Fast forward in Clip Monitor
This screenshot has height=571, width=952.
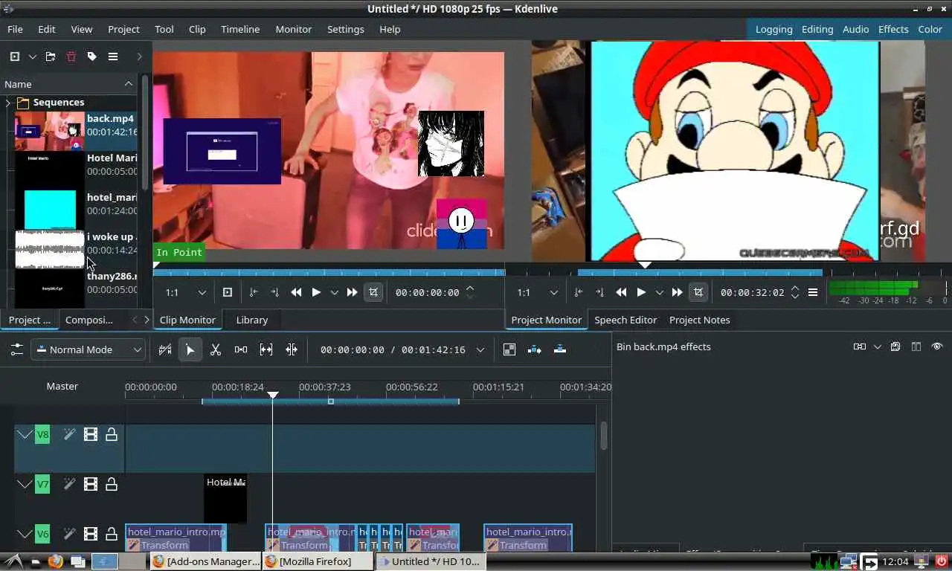[352, 292]
